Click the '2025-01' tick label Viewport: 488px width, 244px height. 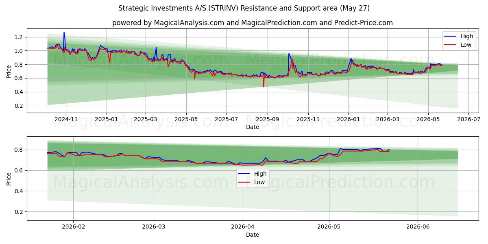[x=107, y=120]
